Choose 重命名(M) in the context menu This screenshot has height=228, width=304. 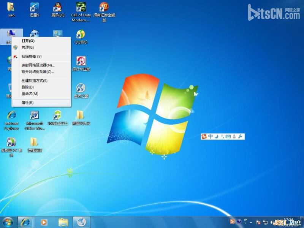(30, 93)
